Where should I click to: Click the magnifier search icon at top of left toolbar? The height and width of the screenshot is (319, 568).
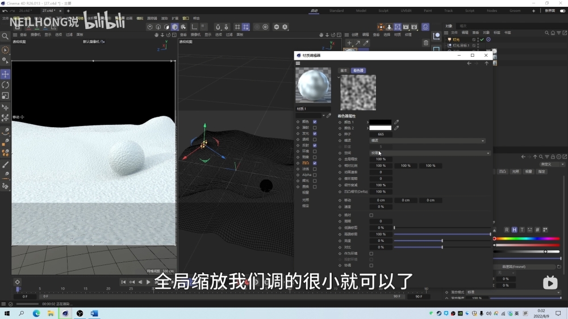pyautogui.click(x=5, y=36)
